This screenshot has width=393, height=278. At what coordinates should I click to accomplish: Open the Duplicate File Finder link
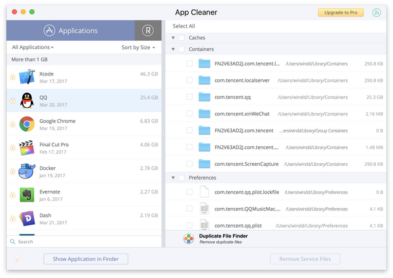[x=223, y=239]
